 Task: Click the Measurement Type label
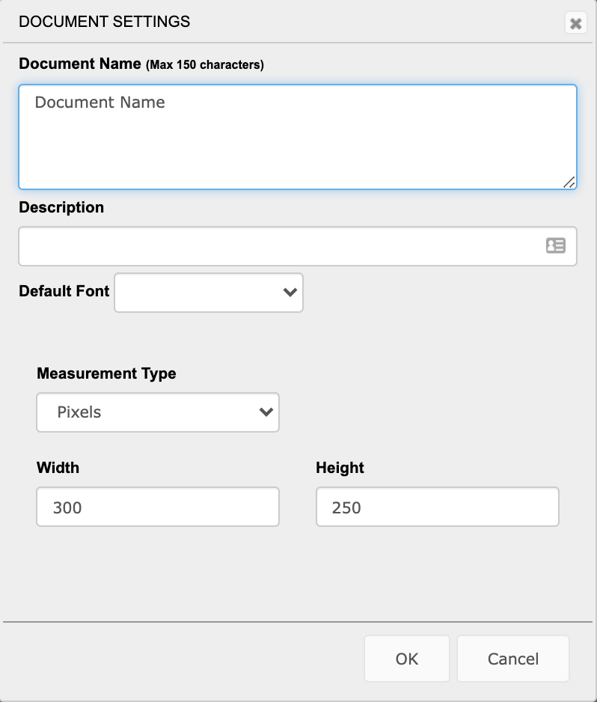click(x=106, y=373)
